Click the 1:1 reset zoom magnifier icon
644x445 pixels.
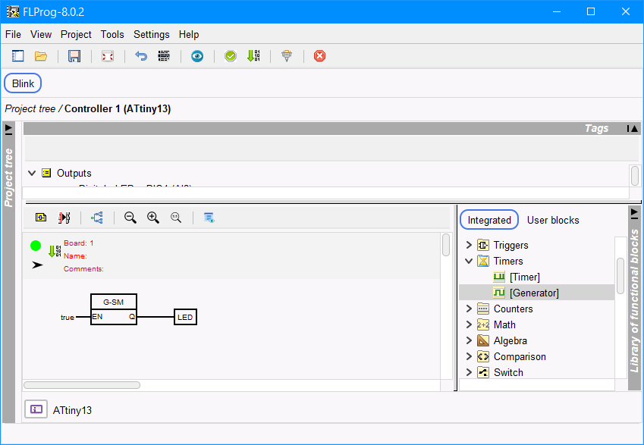point(176,218)
